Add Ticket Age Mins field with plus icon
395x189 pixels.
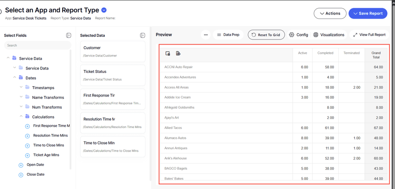coord(27,155)
